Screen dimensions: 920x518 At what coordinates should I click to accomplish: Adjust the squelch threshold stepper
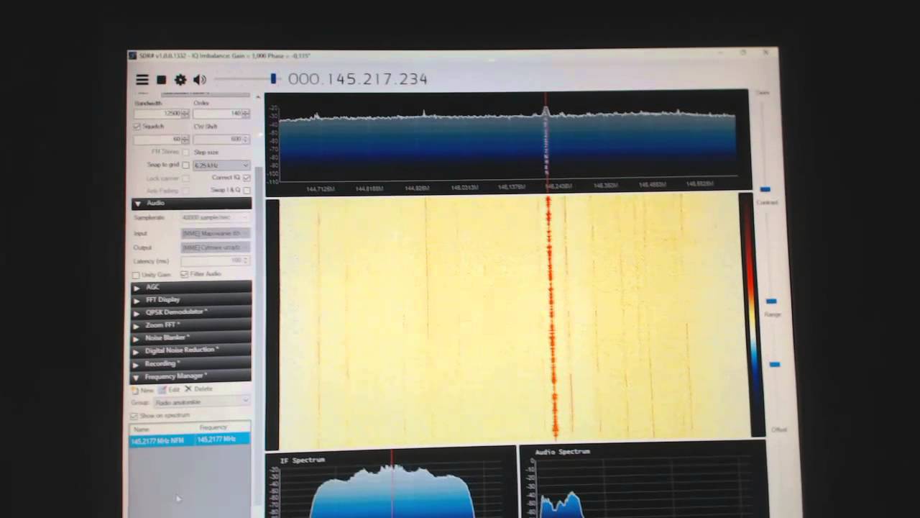point(186,139)
